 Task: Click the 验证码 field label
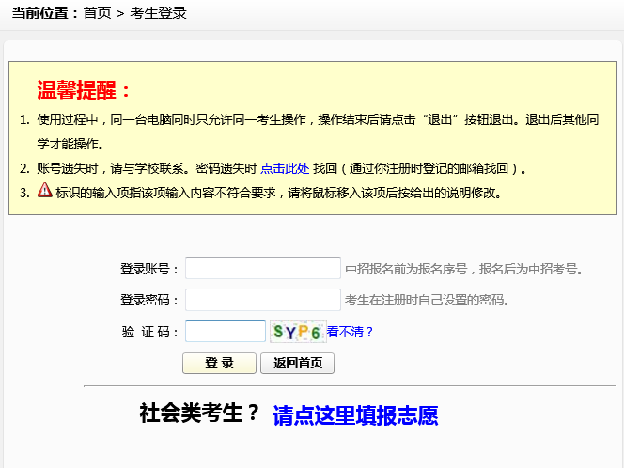pyautogui.click(x=149, y=332)
